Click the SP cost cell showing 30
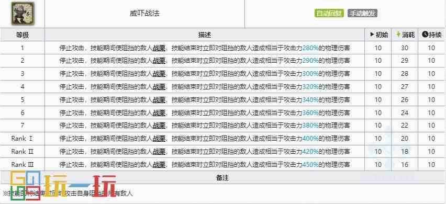This screenshot has width=446, height=204. [x=405, y=48]
